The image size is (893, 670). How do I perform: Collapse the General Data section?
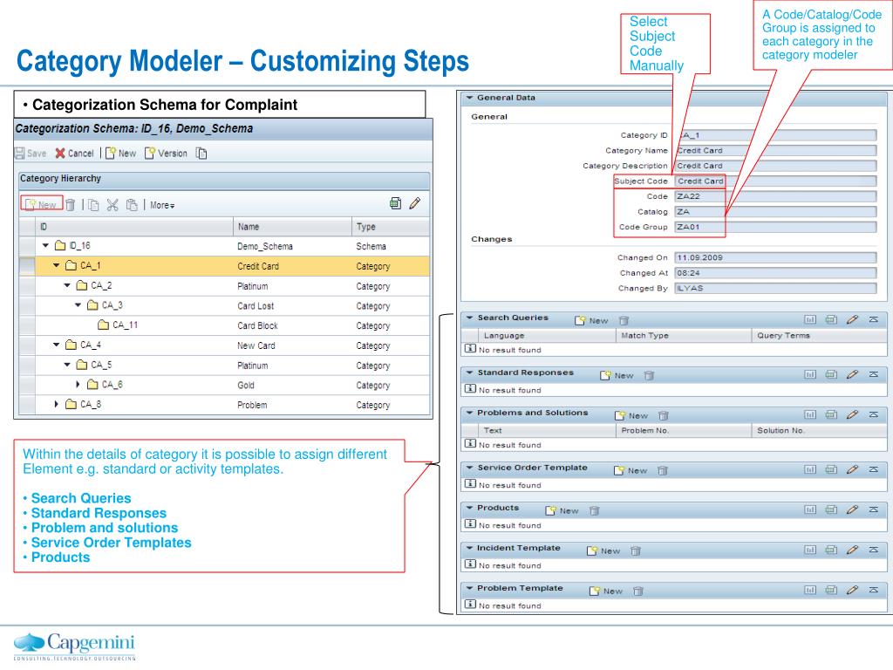[470, 98]
